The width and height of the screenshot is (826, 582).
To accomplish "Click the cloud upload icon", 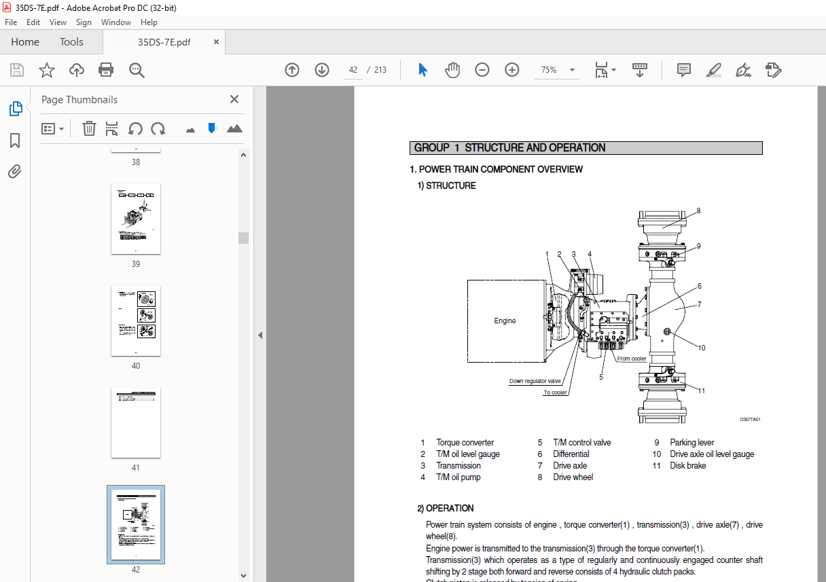I will (76, 70).
